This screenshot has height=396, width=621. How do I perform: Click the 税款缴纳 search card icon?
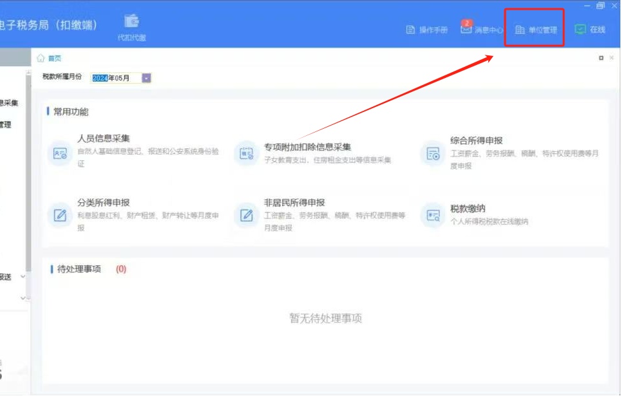(x=433, y=216)
